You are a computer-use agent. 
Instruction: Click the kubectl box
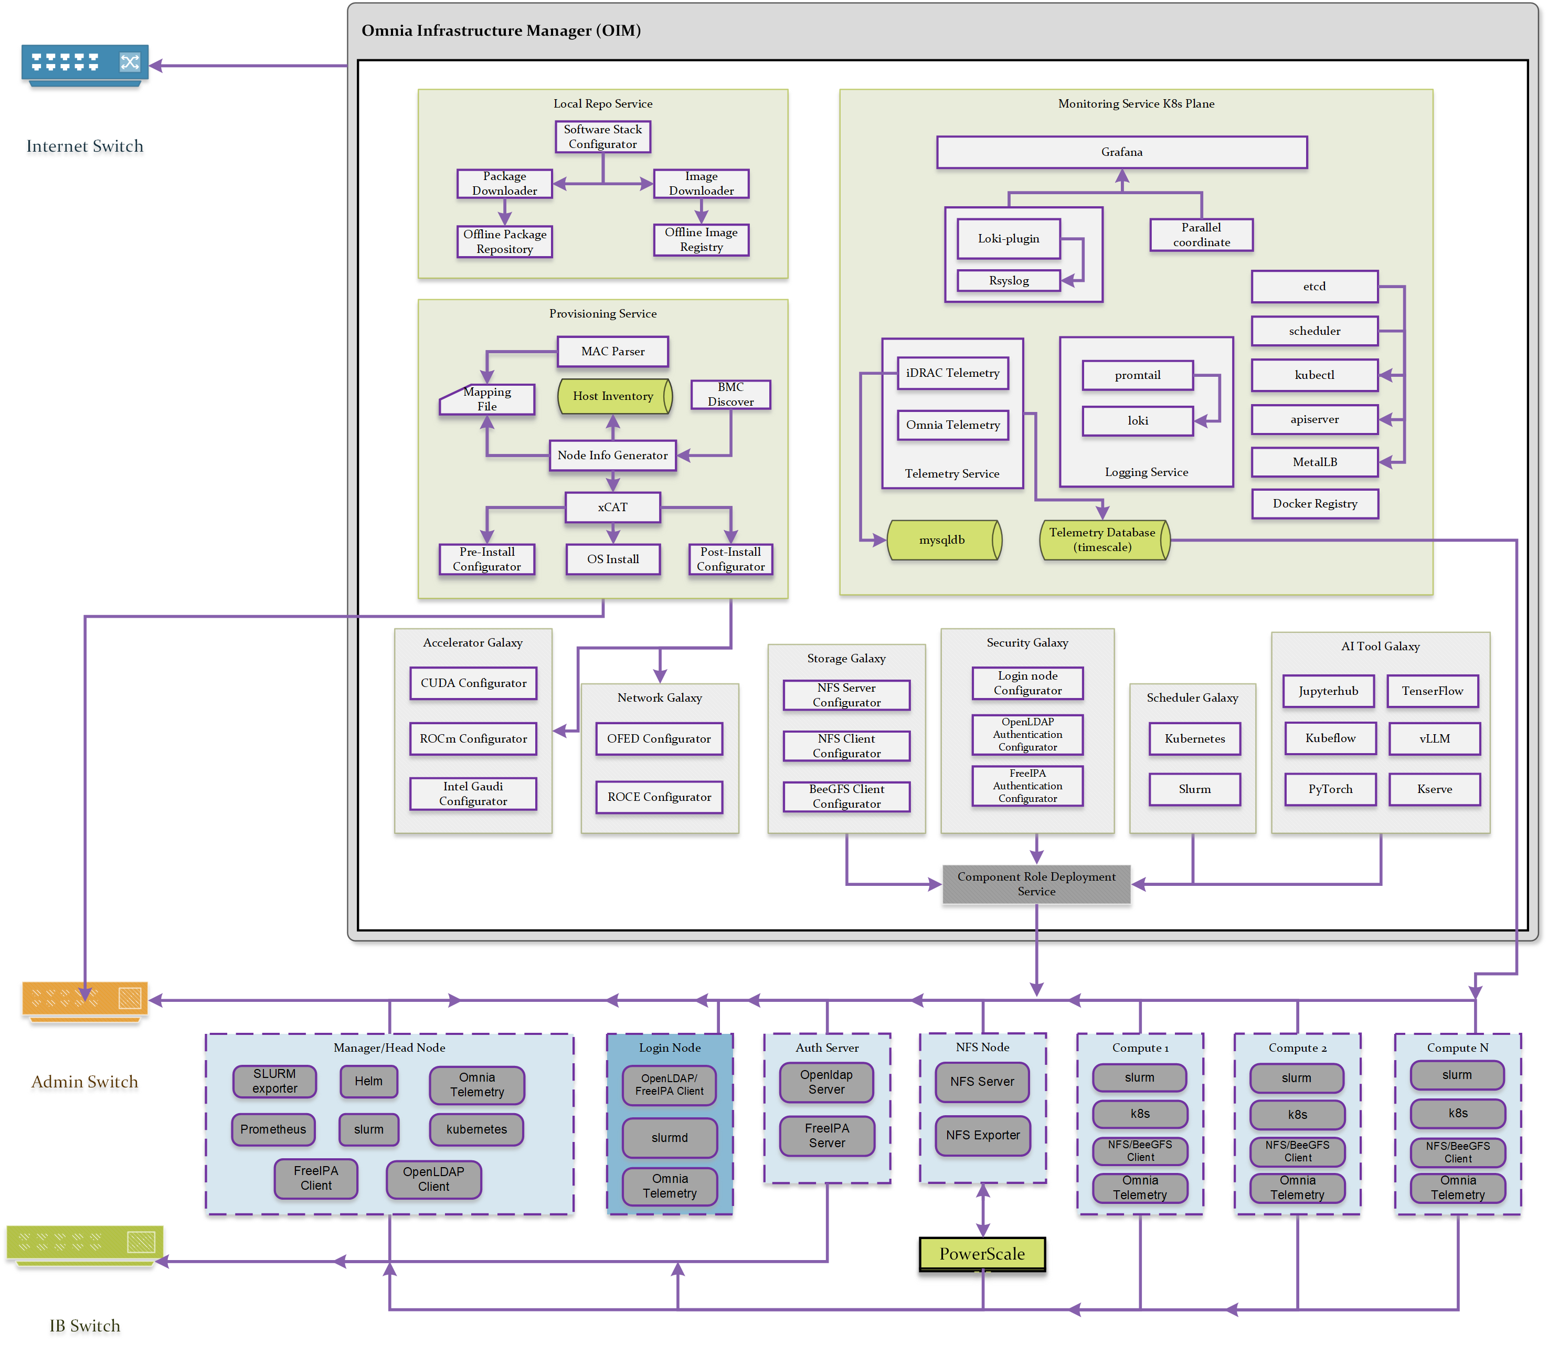pos(1314,375)
